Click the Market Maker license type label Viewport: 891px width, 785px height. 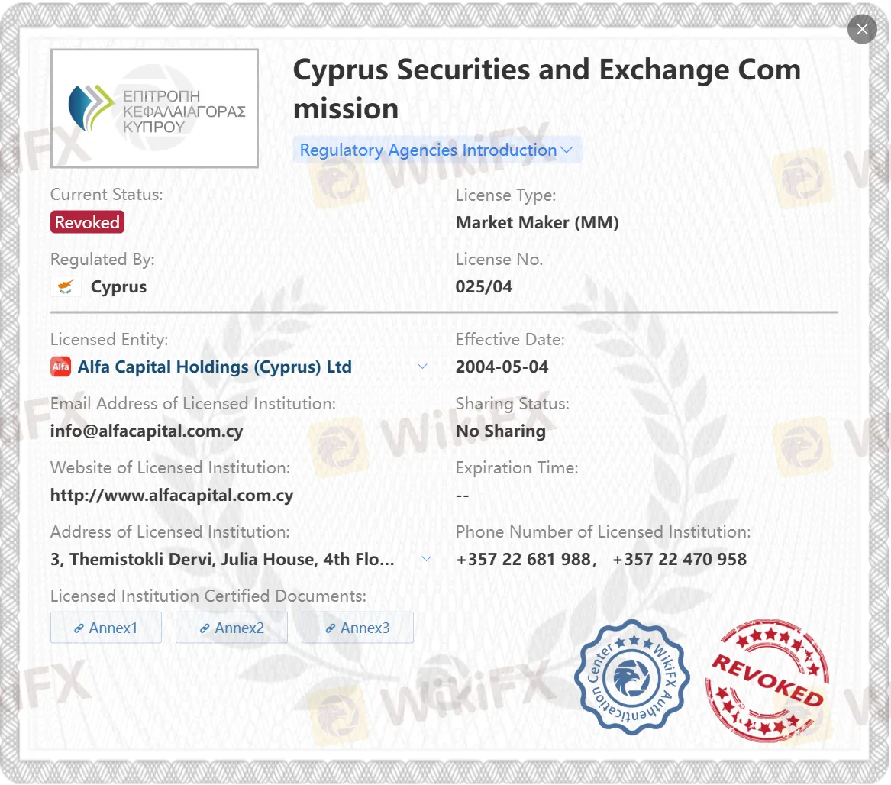pos(538,222)
